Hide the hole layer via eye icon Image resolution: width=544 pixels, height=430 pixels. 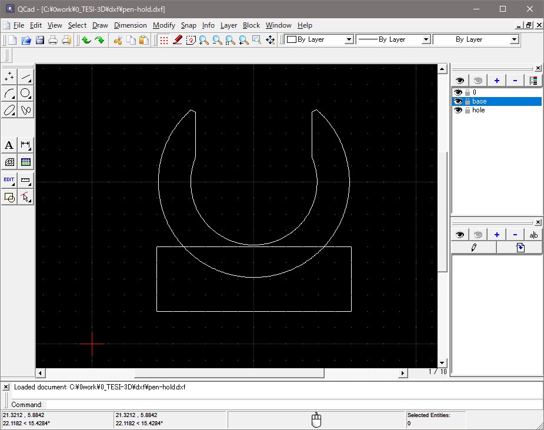[459, 110]
